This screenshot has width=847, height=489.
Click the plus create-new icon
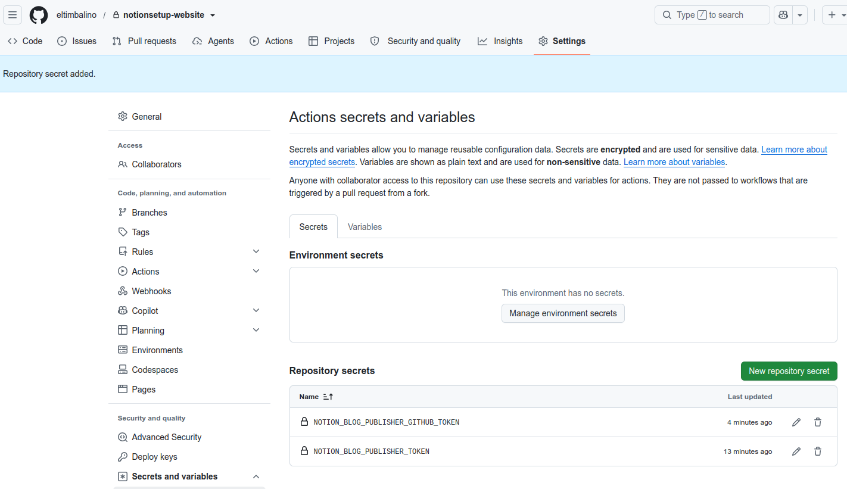[x=832, y=15]
